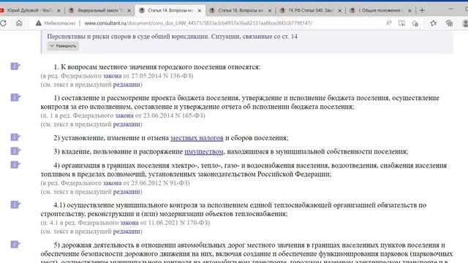The height and width of the screenshot is (263, 468).
Task: Close the Юрий Дубовой YouTube tab
Action: tap(58, 10)
